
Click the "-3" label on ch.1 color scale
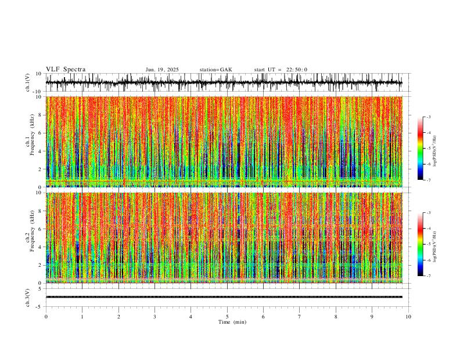coord(428,117)
